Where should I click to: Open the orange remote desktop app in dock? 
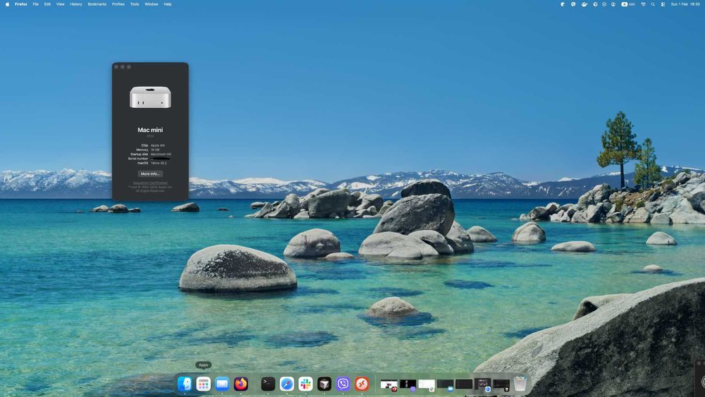click(362, 384)
